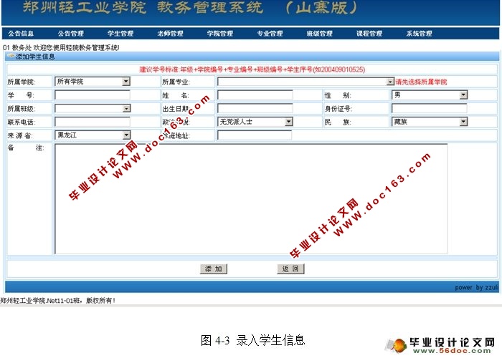Focus the 姓名 input field
The image size is (502, 358).
tap(255, 95)
